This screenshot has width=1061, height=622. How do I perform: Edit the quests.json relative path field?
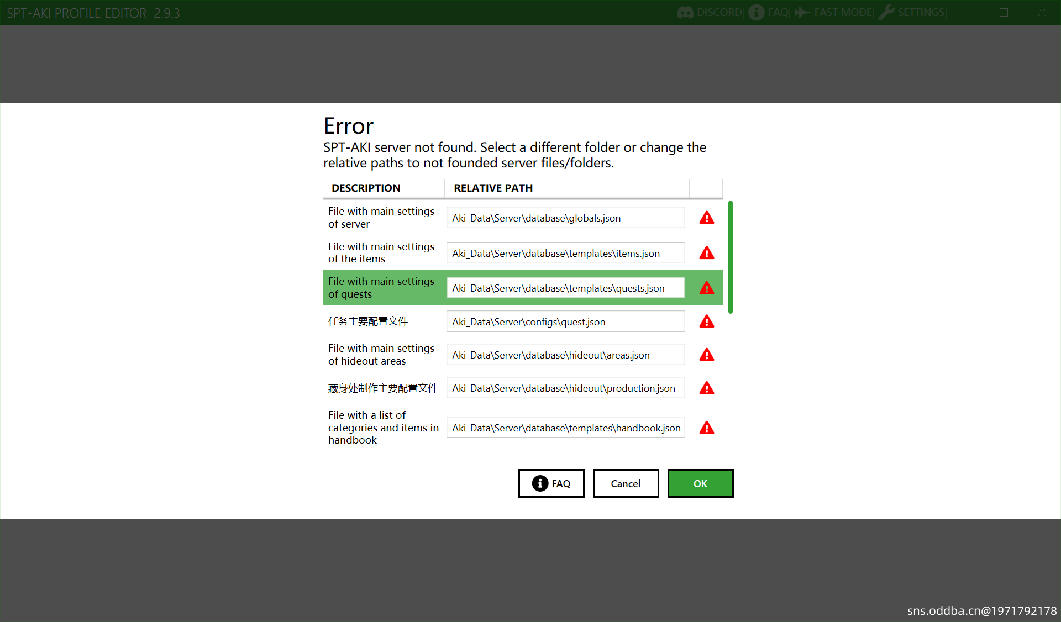tap(565, 288)
